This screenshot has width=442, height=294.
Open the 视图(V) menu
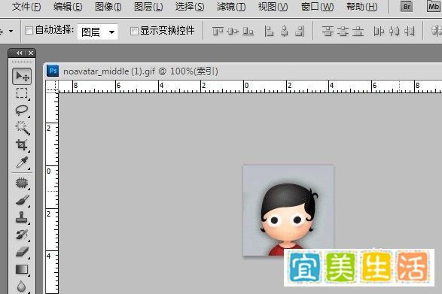coord(273,7)
